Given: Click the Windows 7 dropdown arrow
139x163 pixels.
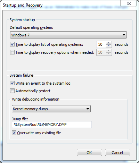Looking at the screenshot, I should point(124,35).
